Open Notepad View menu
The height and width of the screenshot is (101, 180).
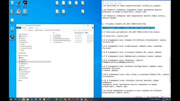(116, 4)
